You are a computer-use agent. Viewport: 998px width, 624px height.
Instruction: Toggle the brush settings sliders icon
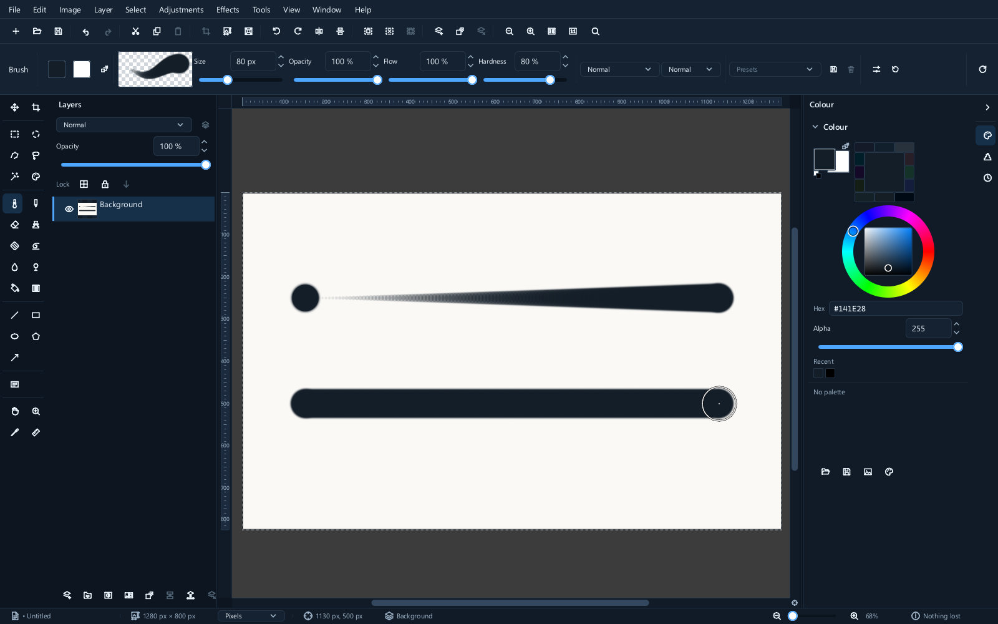[x=876, y=69]
